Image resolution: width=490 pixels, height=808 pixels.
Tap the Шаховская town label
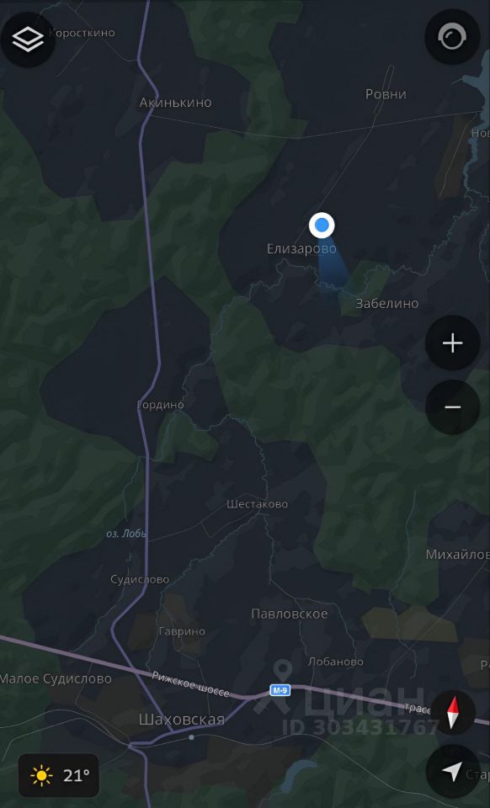pyautogui.click(x=181, y=720)
